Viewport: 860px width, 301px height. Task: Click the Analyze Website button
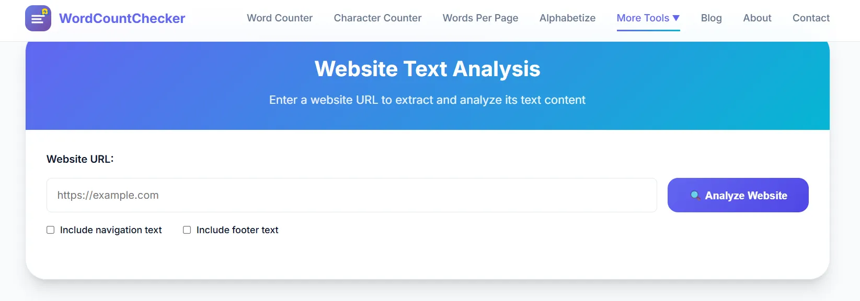pos(738,195)
